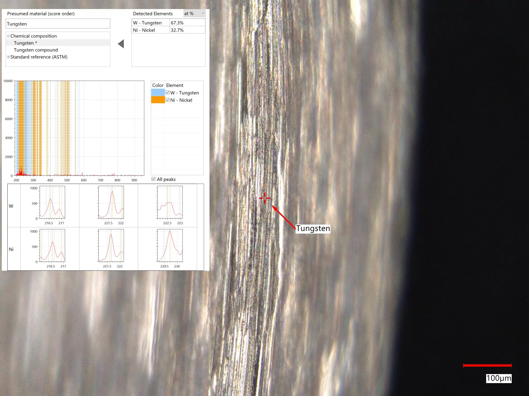
Task: Click the main spectrum chart
Action: pyautogui.click(x=79, y=128)
